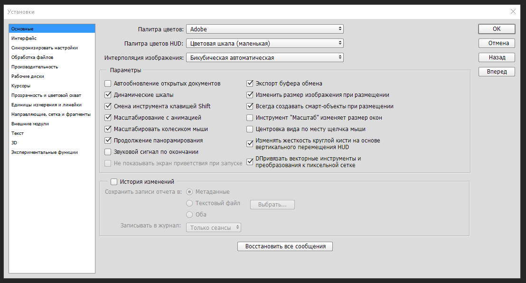Click the Отмена button
Screen dimensions: 526x283
[x=497, y=43]
